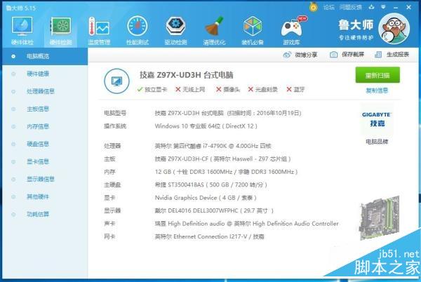Click the green 重新扫描 rescan button

(x=377, y=75)
